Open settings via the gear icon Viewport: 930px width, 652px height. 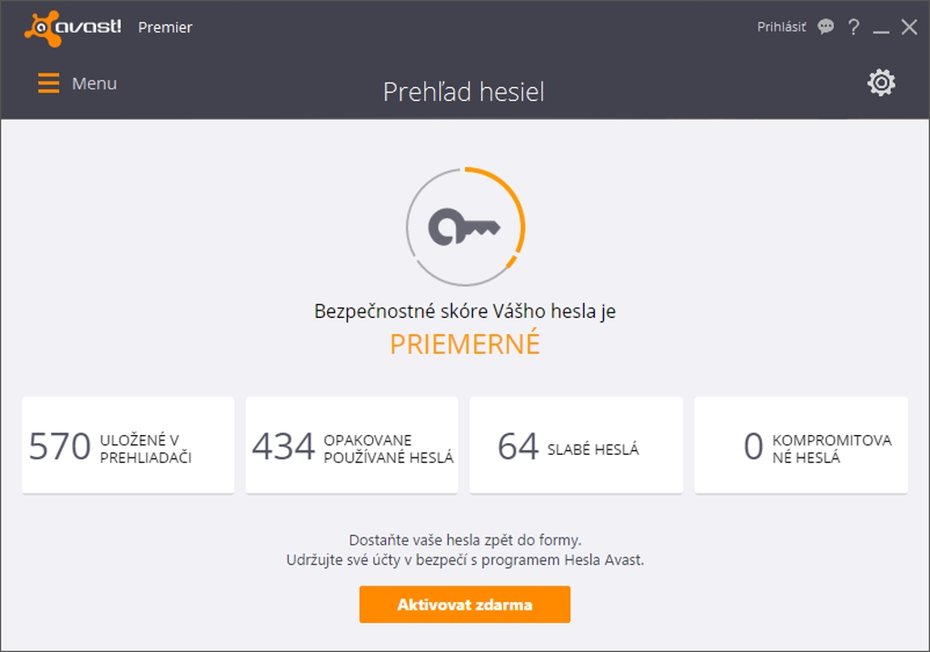pos(881,84)
